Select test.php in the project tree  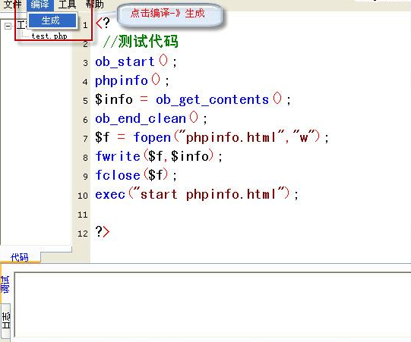pos(49,36)
